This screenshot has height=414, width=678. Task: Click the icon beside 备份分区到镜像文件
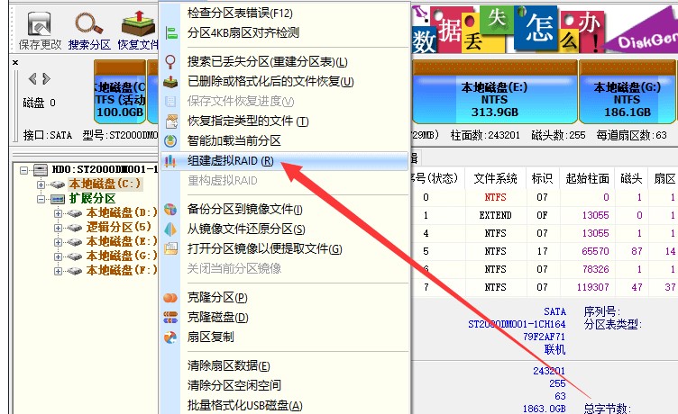[x=170, y=210]
